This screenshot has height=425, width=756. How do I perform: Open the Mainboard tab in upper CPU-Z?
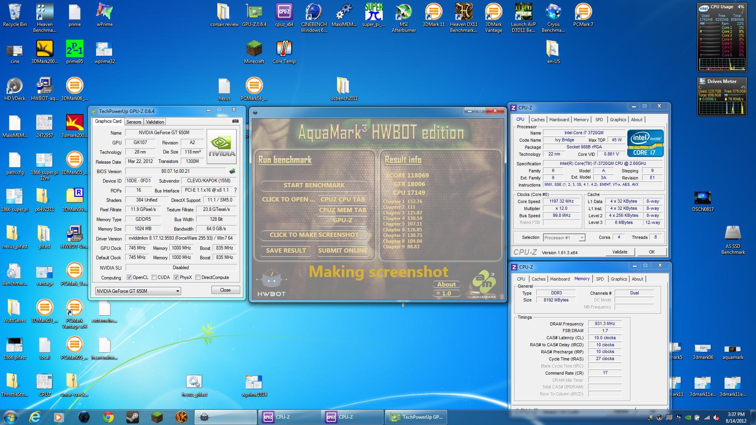559,120
